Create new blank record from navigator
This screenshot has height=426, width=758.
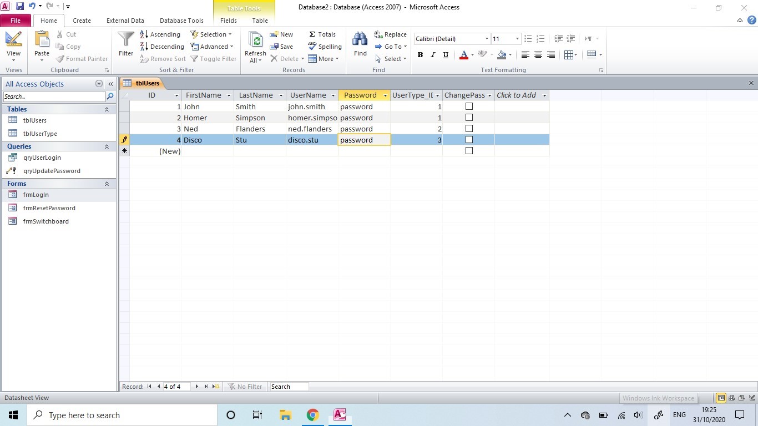216,387
